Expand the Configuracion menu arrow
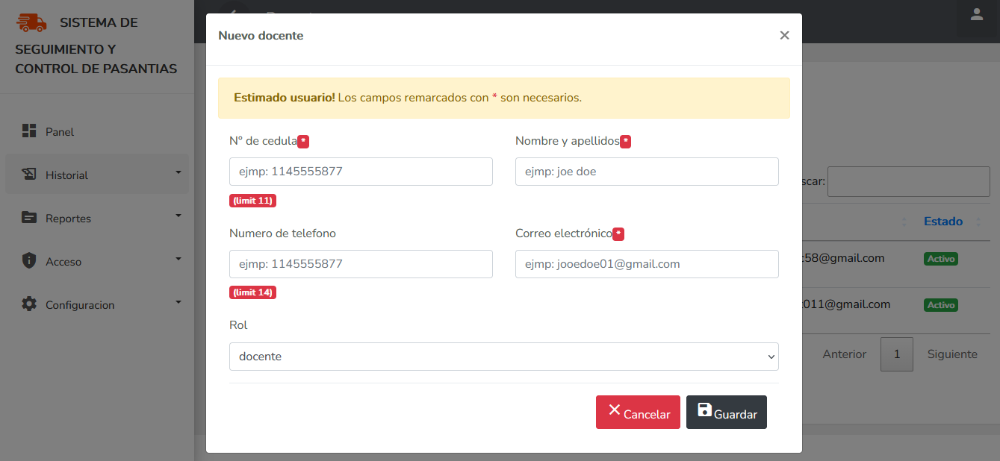Viewport: 1000px width, 461px height. pos(178,302)
